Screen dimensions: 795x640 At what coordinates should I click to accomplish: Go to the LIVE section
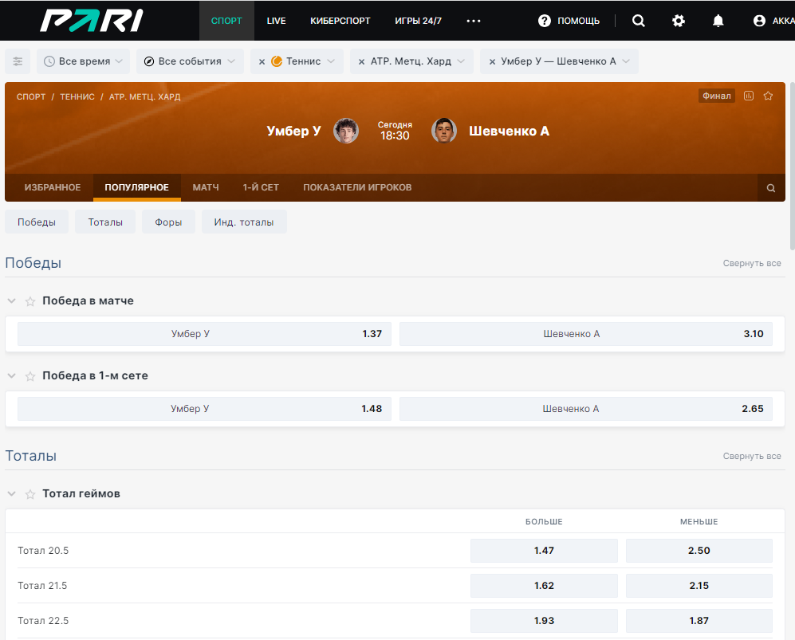pos(277,21)
